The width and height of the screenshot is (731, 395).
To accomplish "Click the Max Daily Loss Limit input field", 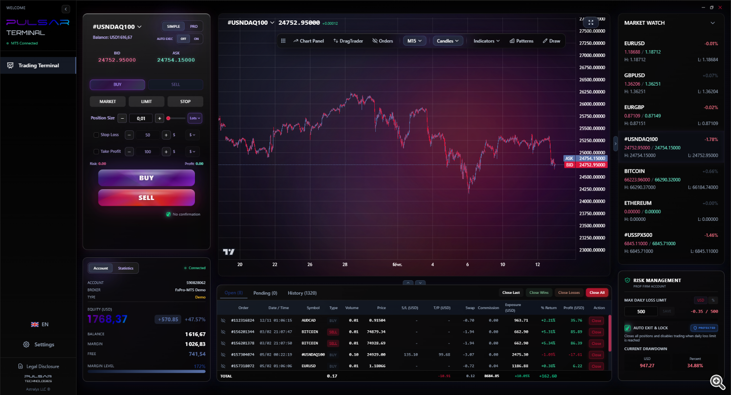I will coord(641,311).
